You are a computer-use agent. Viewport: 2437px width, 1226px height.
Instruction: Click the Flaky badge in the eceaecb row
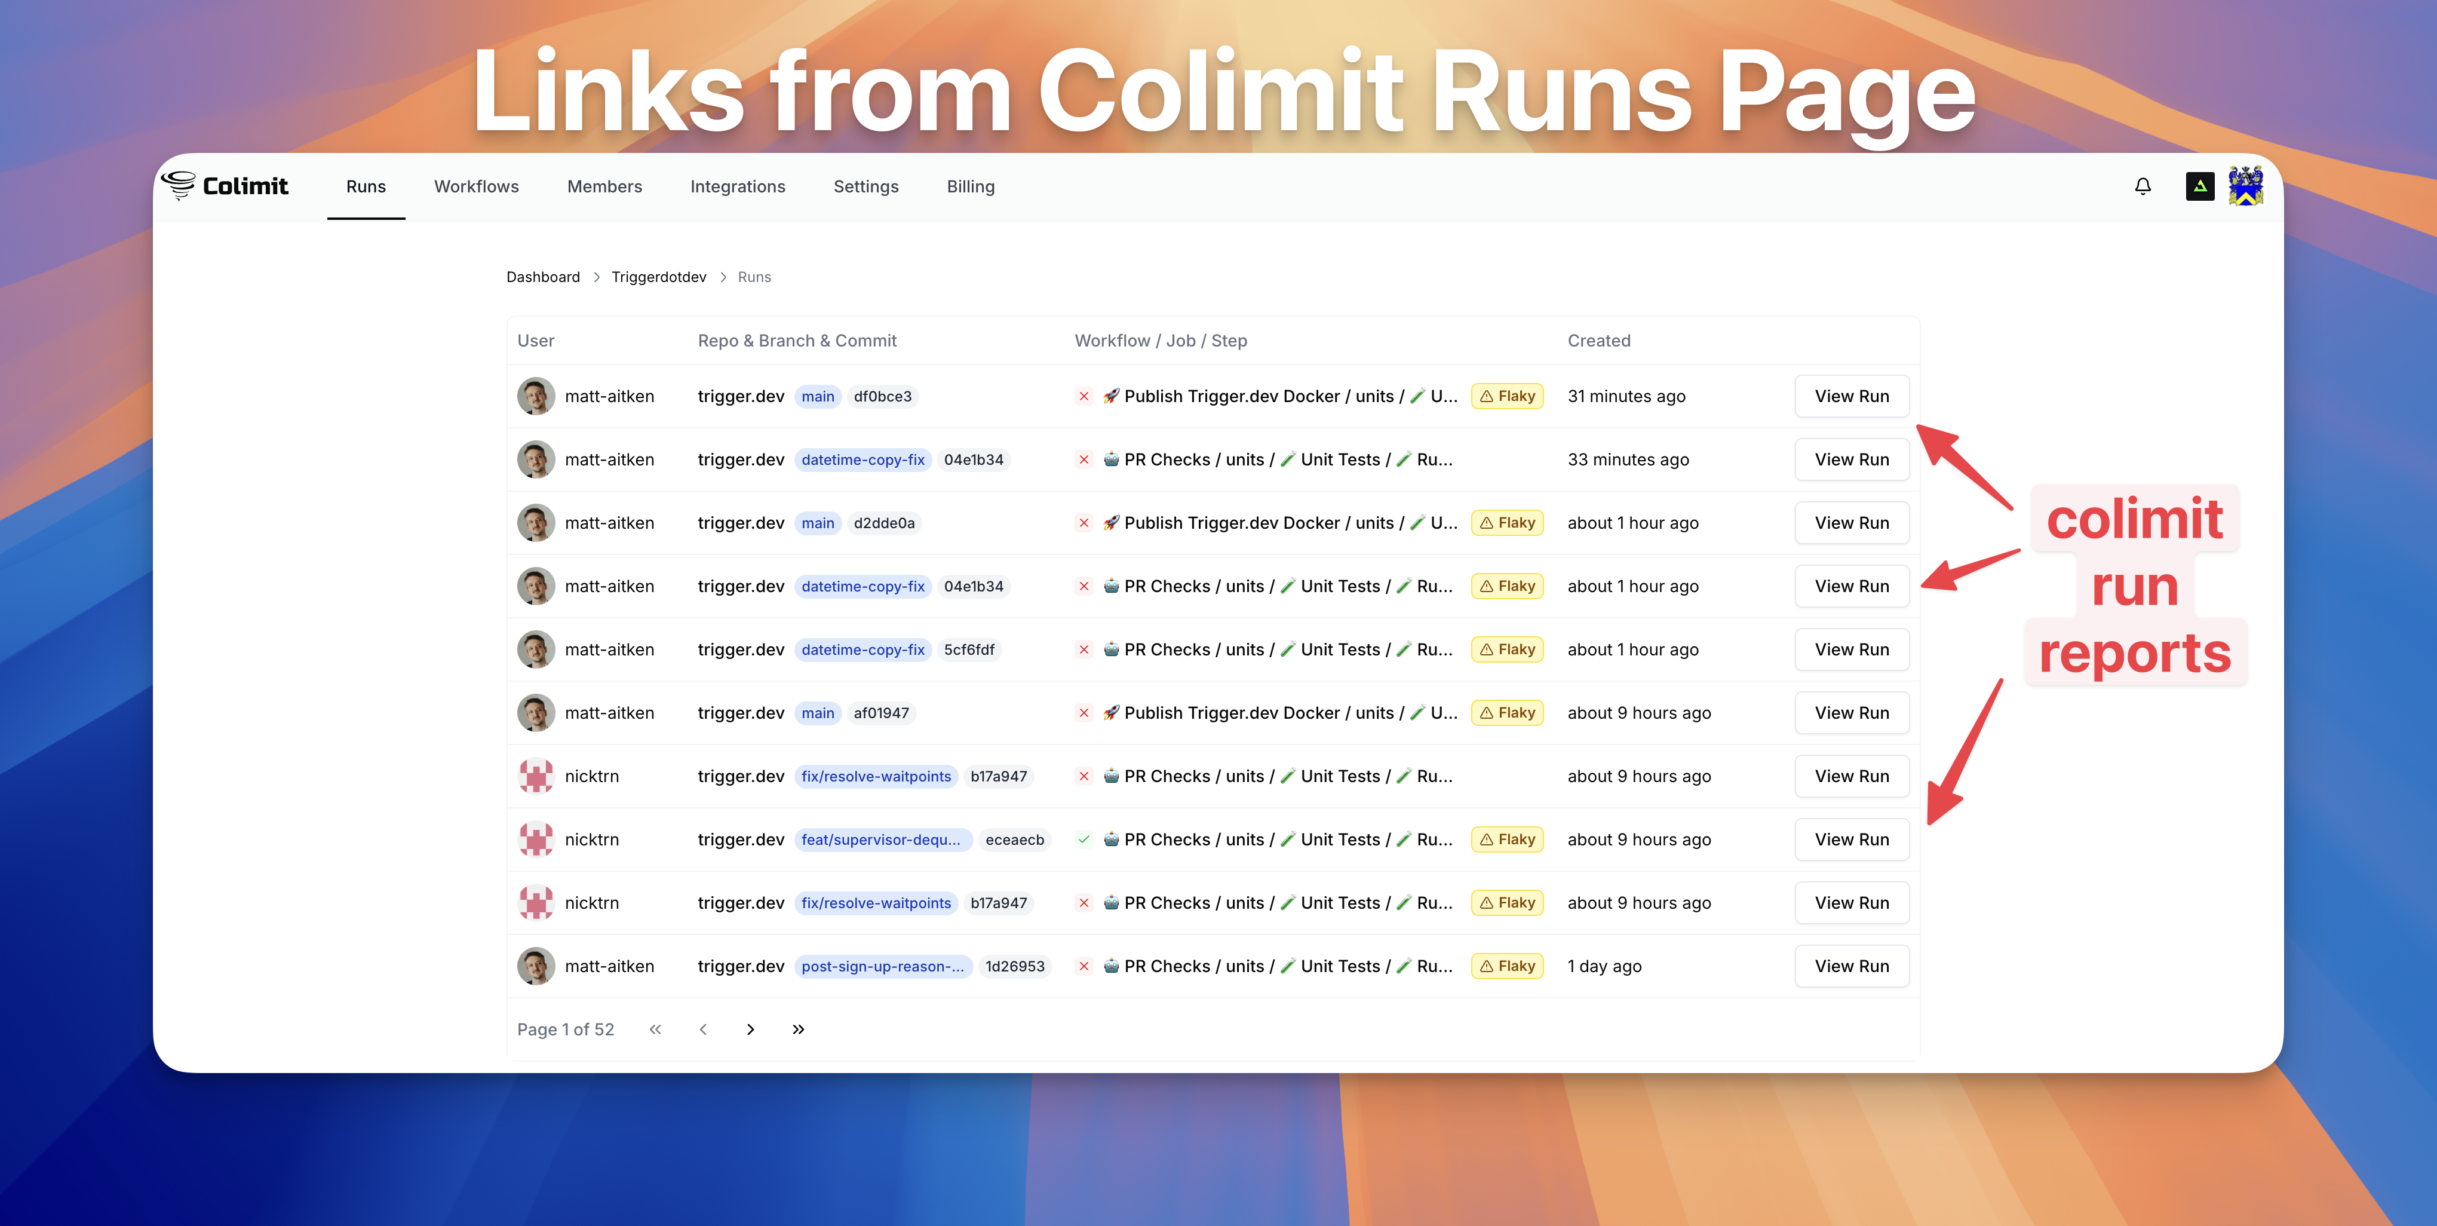coord(1507,839)
